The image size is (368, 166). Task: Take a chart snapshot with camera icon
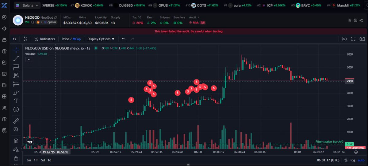362,39
